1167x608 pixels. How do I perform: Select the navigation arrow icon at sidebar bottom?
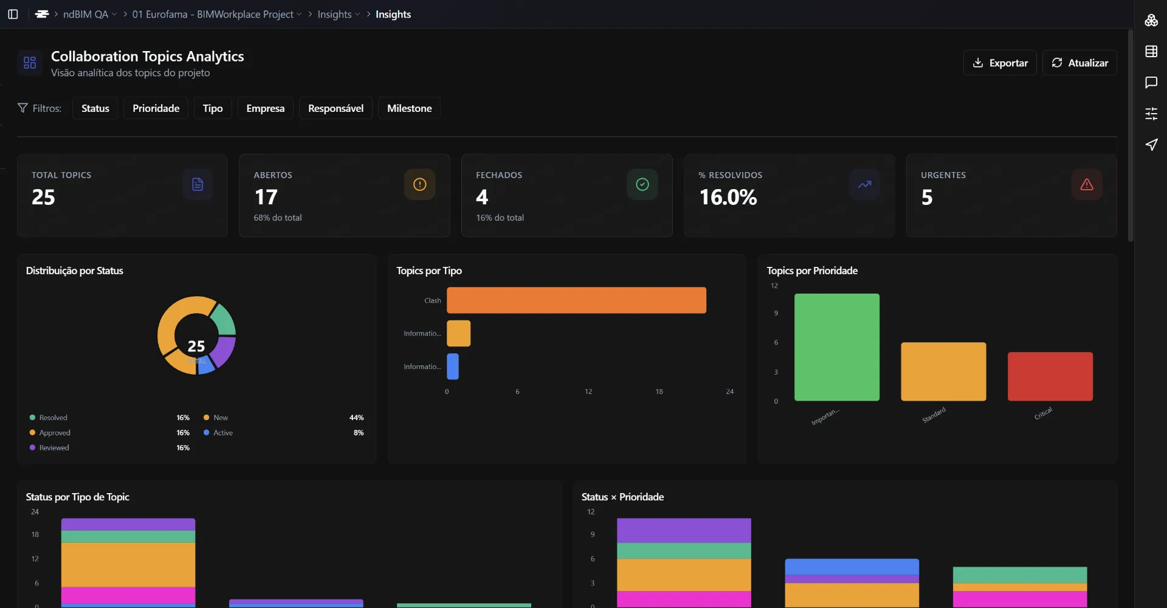(1151, 145)
